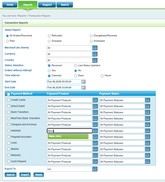Viewport: 165px width, 182px height.
Task: Choose the Last Status Updated option
Action: tap(76, 66)
